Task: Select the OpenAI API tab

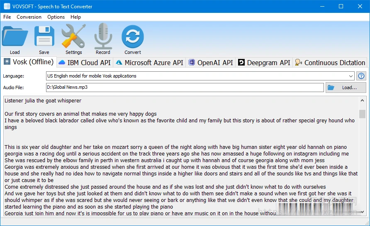Action: click(211, 63)
